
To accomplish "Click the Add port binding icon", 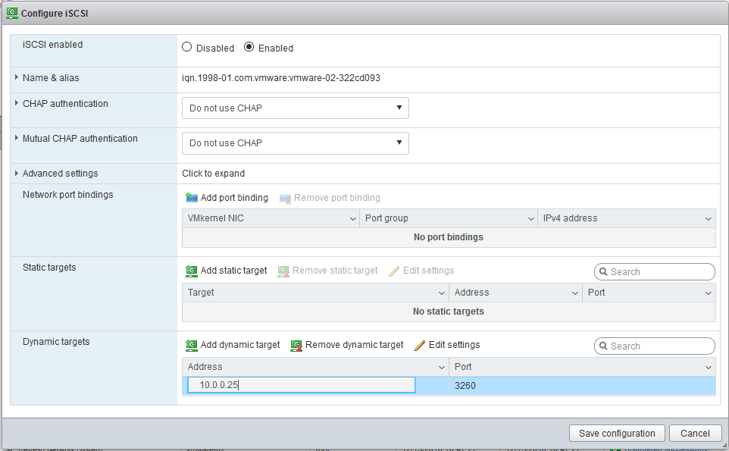I will click(192, 198).
